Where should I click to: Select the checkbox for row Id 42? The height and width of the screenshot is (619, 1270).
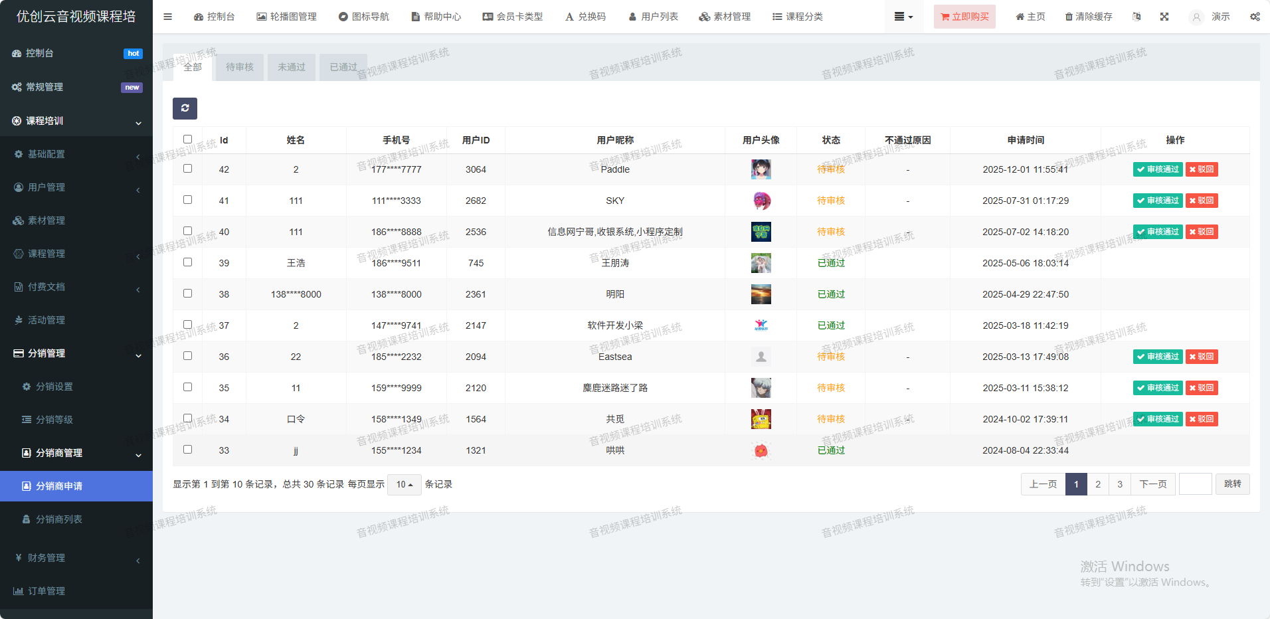(x=187, y=169)
